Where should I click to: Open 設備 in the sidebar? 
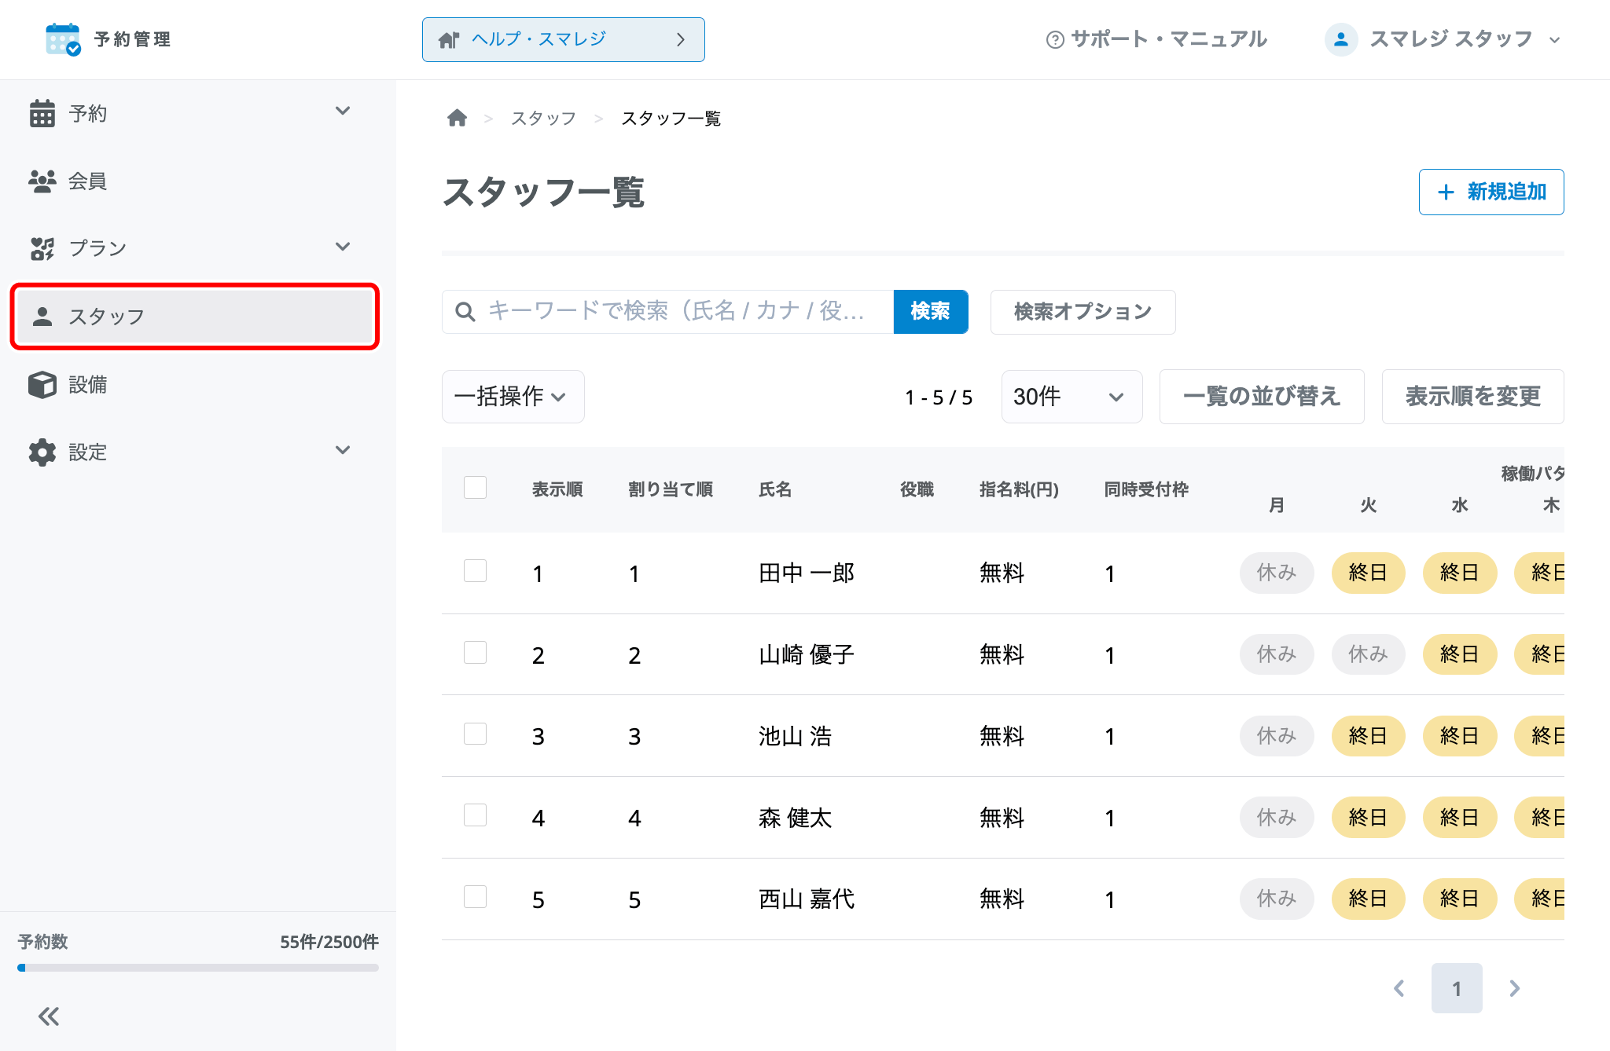point(195,385)
